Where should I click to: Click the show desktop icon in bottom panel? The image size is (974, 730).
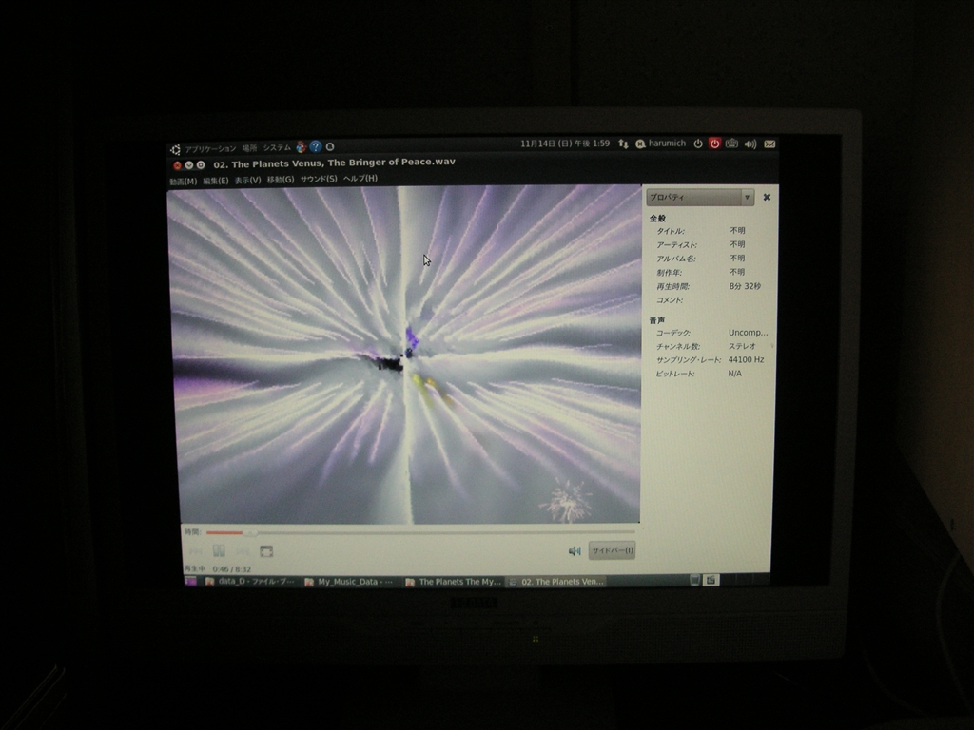(x=190, y=581)
